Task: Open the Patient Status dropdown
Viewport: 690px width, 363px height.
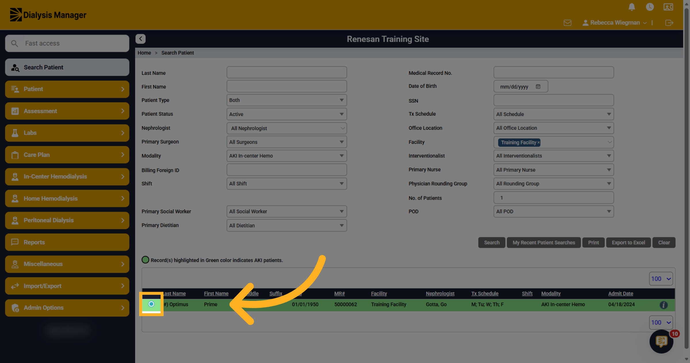Action: (287, 114)
